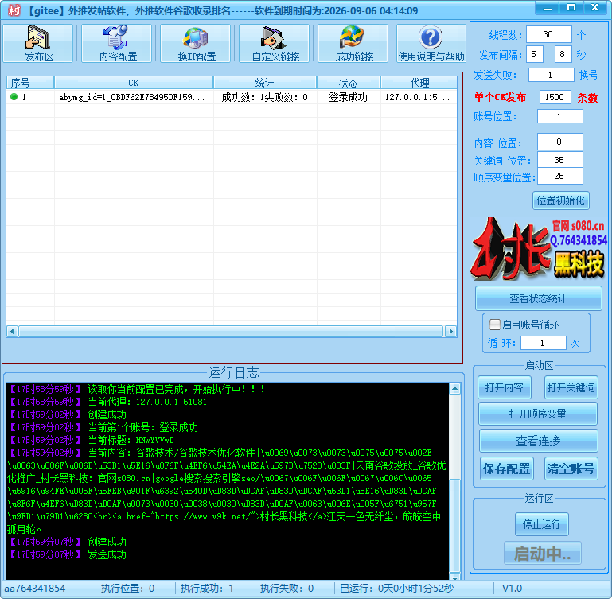
Task: Select the abymg_id CK cell
Action: pos(132,97)
